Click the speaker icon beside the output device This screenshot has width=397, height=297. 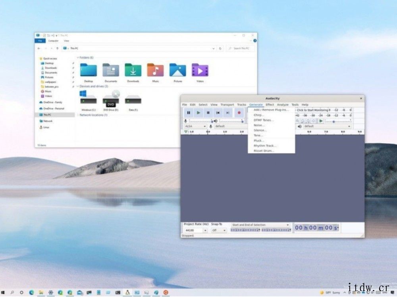click(x=300, y=126)
